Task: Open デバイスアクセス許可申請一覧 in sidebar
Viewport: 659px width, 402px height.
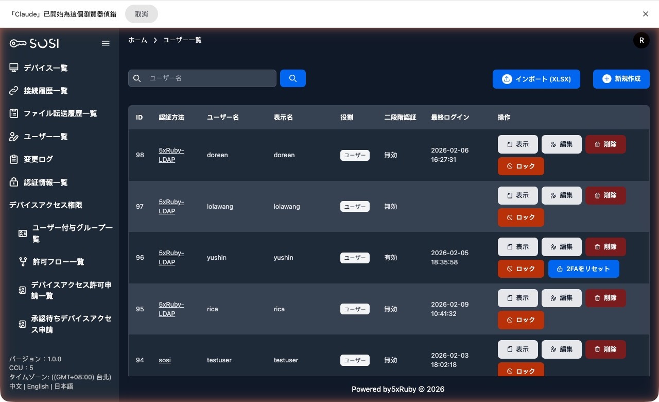Action: click(x=71, y=290)
